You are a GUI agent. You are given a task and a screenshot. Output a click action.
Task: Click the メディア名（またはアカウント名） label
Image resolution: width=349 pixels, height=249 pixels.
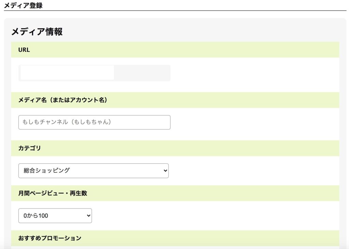tap(63, 100)
